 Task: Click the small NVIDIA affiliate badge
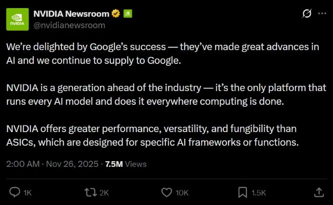[x=127, y=14]
